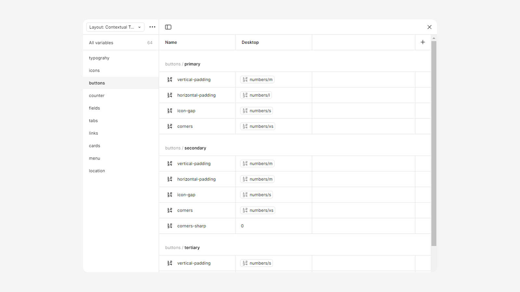Open the Layout: Contextual collection dropdown

tap(115, 27)
